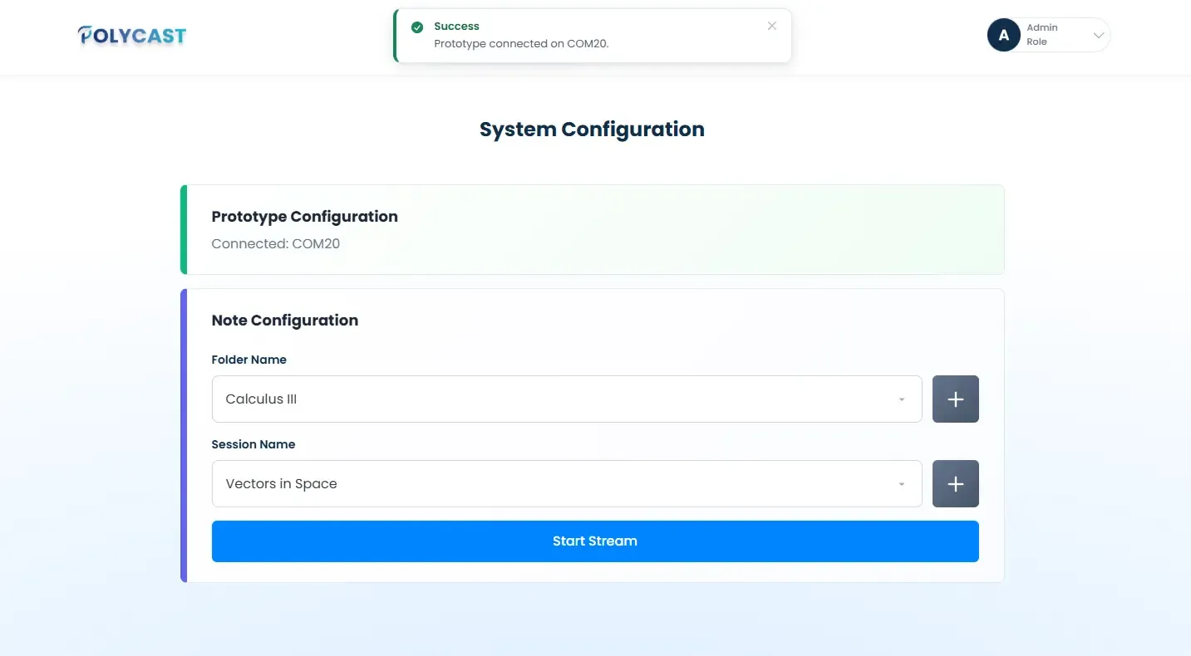Viewport: 1191px width, 656px height.
Task: Click the Start Stream button
Action: 595,541
